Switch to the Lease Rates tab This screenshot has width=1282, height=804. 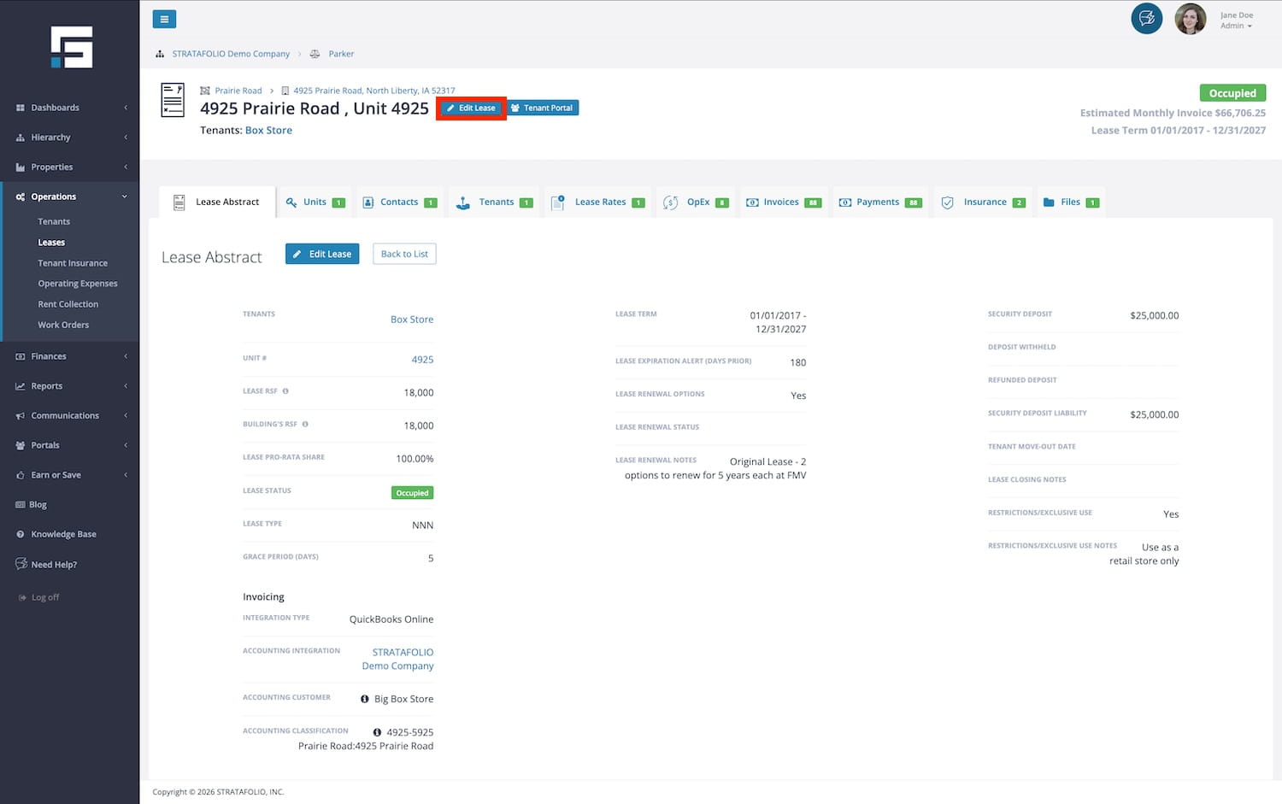[599, 202]
